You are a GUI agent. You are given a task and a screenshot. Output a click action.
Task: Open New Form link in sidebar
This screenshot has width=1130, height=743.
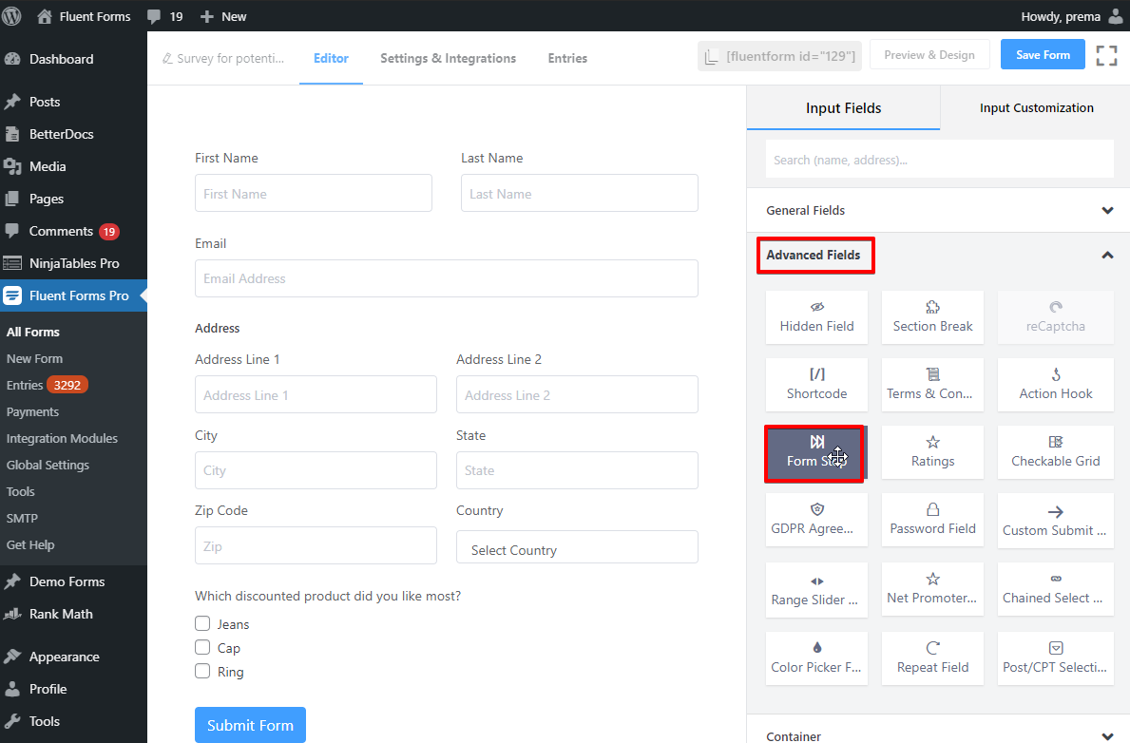(34, 358)
